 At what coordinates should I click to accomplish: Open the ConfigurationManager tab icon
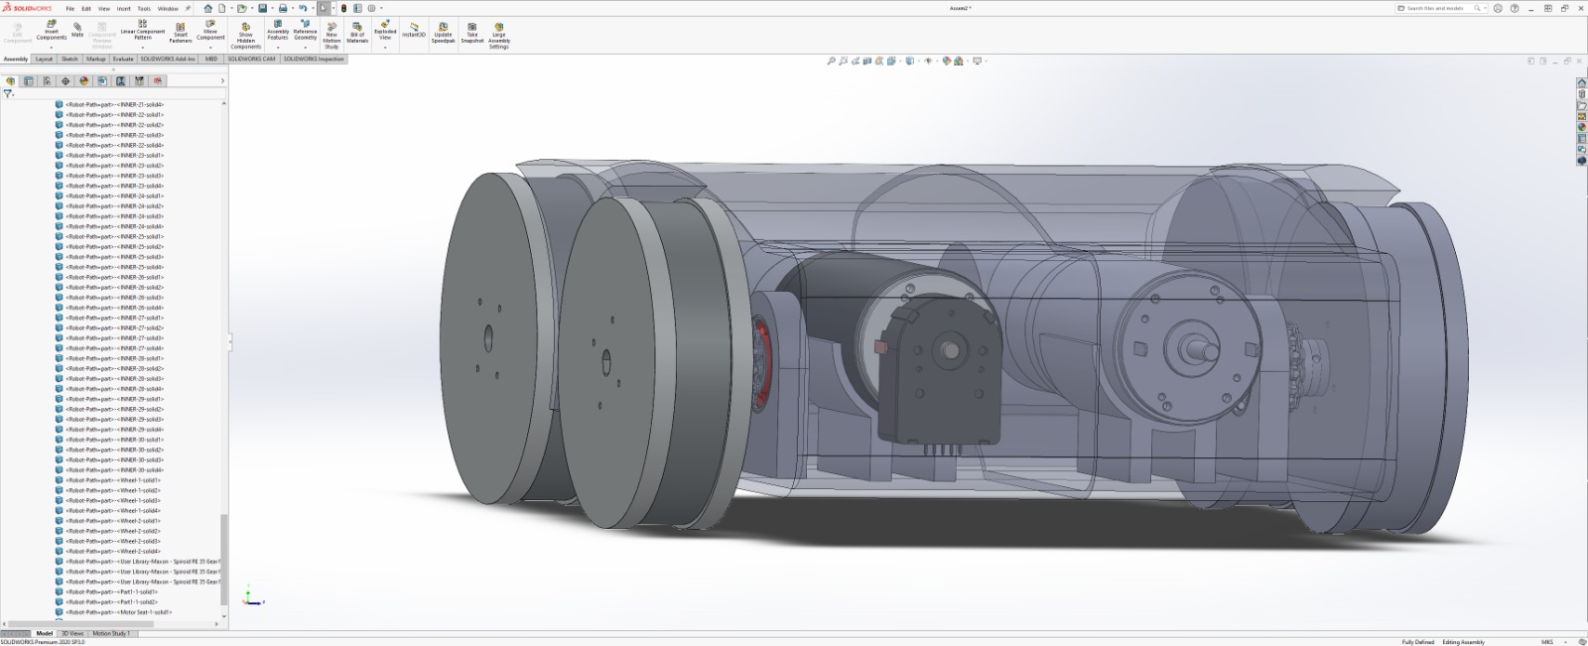47,81
